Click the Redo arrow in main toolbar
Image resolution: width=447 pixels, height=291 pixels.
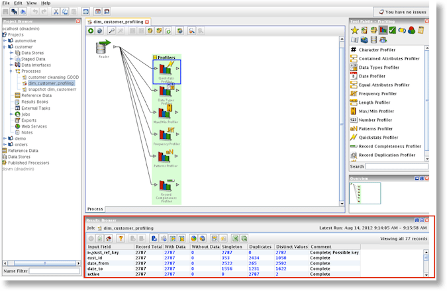pos(44,12)
